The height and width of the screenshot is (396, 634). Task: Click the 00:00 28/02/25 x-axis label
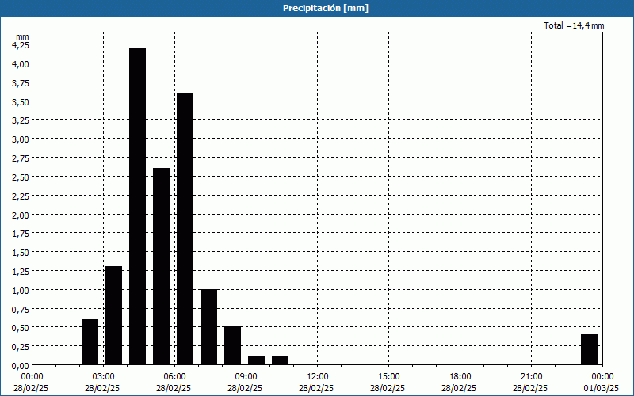click(x=32, y=383)
